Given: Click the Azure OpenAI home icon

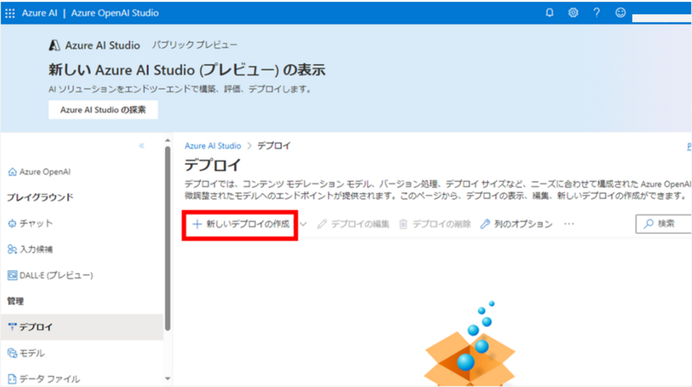Looking at the screenshot, I should [x=12, y=172].
